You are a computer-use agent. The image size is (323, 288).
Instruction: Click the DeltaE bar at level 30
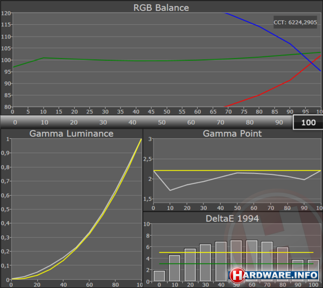coord(206,263)
